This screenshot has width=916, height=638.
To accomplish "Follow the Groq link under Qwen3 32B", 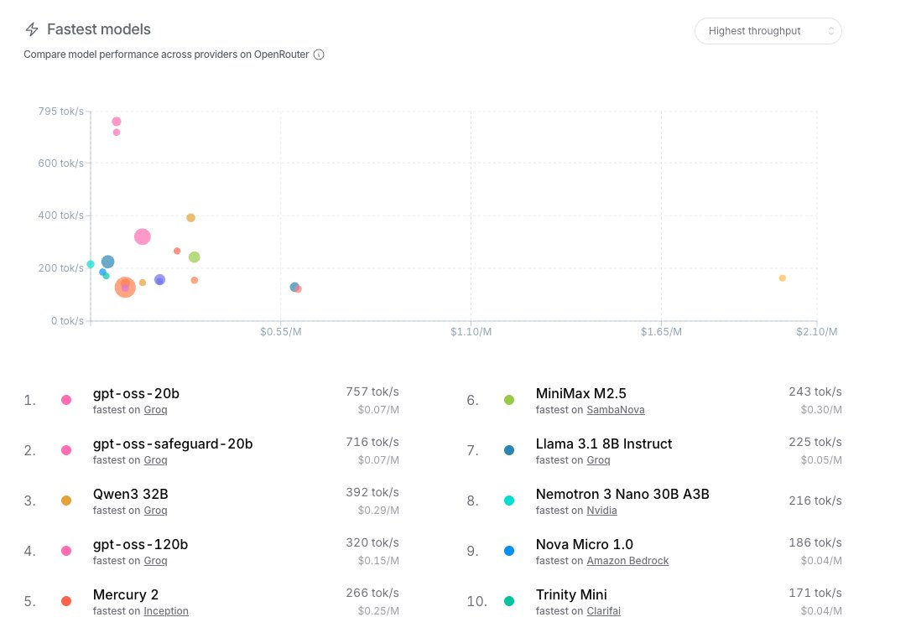I will coord(155,511).
